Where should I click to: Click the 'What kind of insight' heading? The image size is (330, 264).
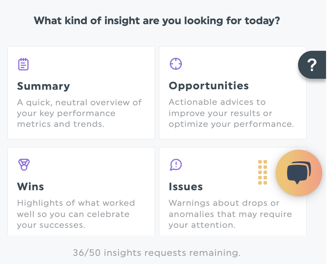pos(157,20)
